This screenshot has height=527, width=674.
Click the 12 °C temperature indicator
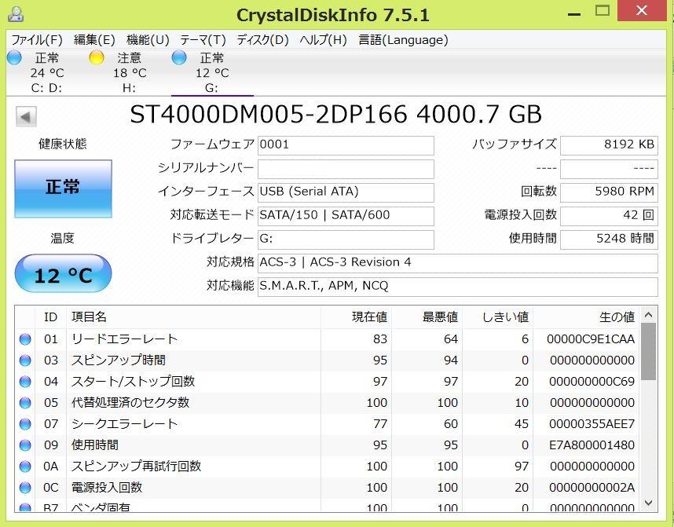(62, 273)
